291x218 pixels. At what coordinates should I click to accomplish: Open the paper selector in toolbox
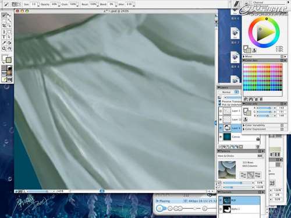click(4, 68)
